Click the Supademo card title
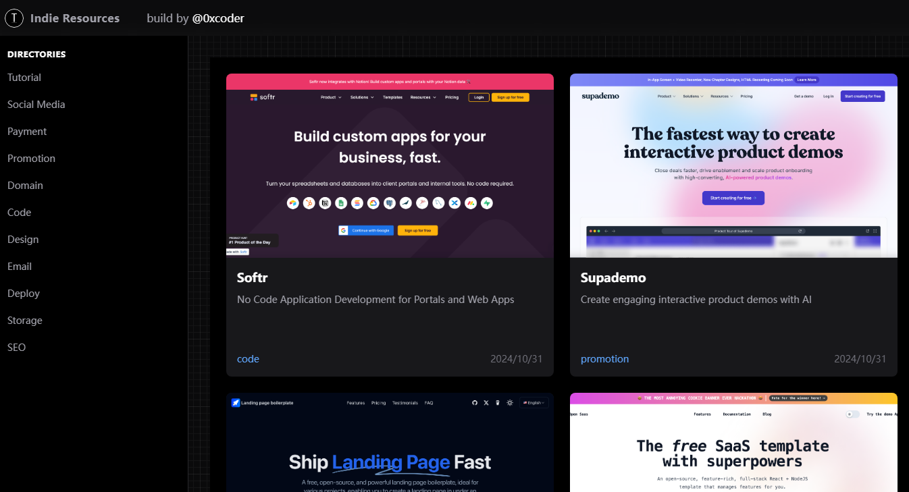The image size is (909, 492). [x=613, y=277]
